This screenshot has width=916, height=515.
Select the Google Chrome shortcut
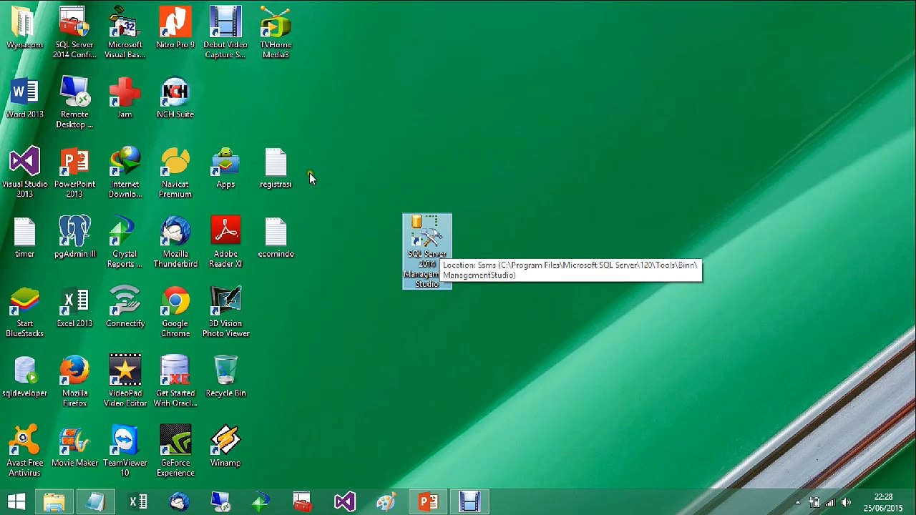point(175,311)
